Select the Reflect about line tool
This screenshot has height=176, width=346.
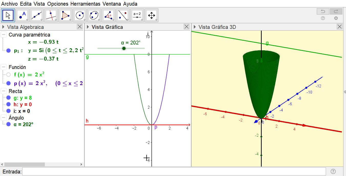pos(123,15)
